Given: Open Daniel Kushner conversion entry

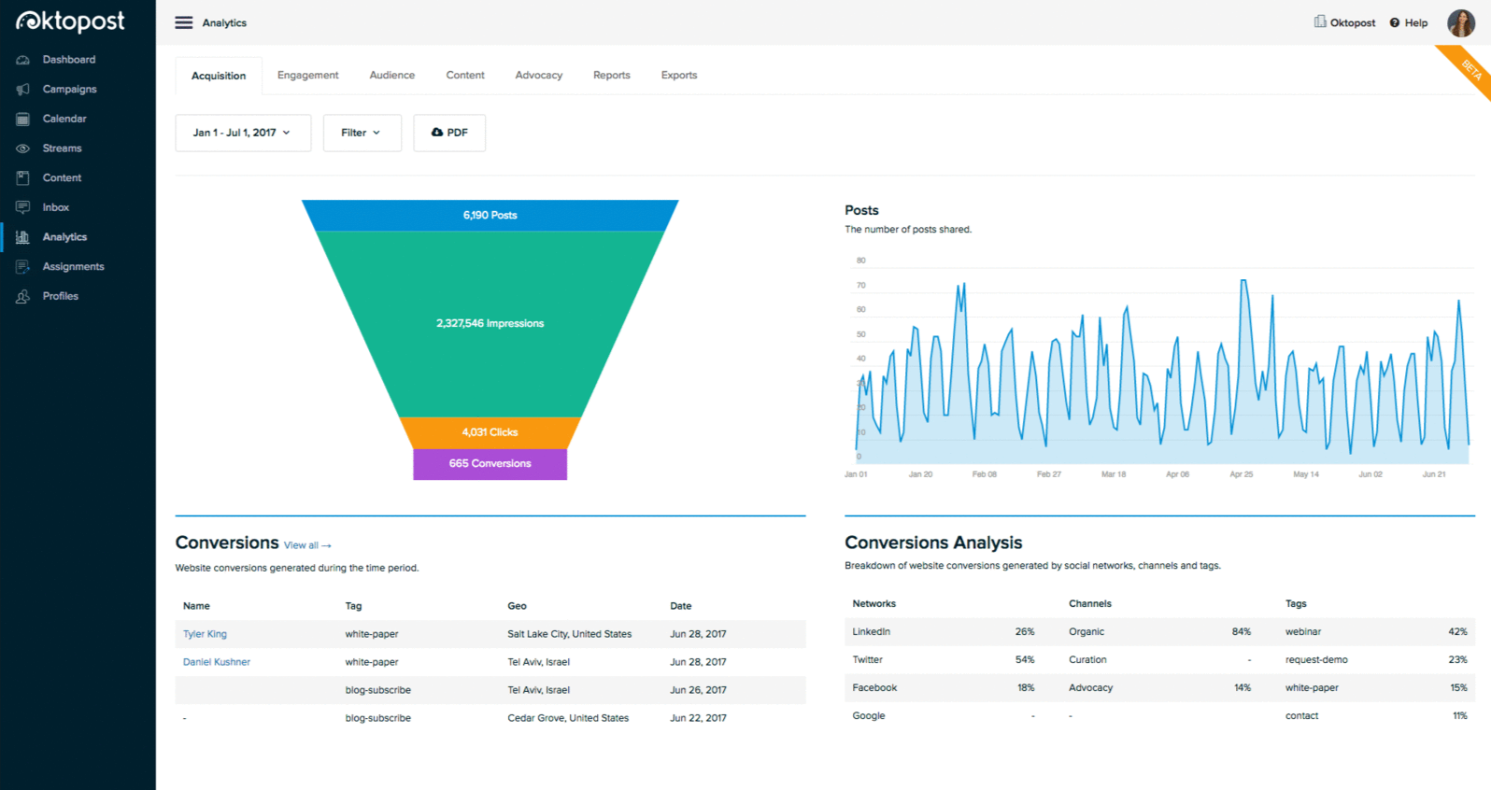Looking at the screenshot, I should 217,662.
